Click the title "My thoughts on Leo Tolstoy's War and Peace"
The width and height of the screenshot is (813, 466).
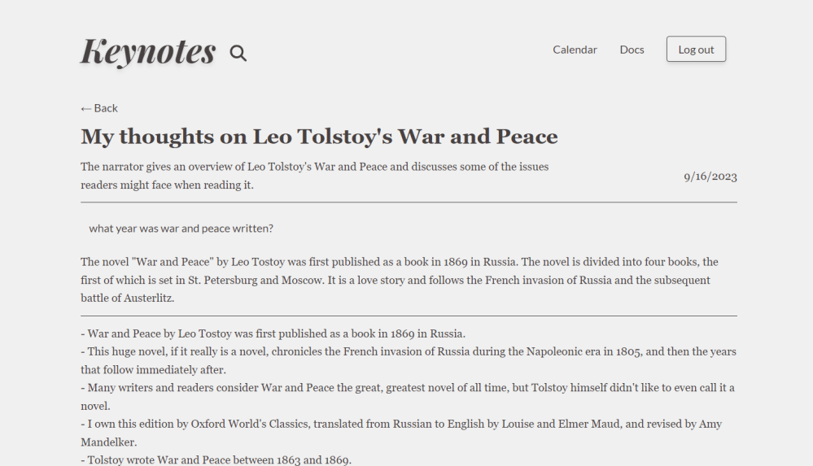[319, 137]
